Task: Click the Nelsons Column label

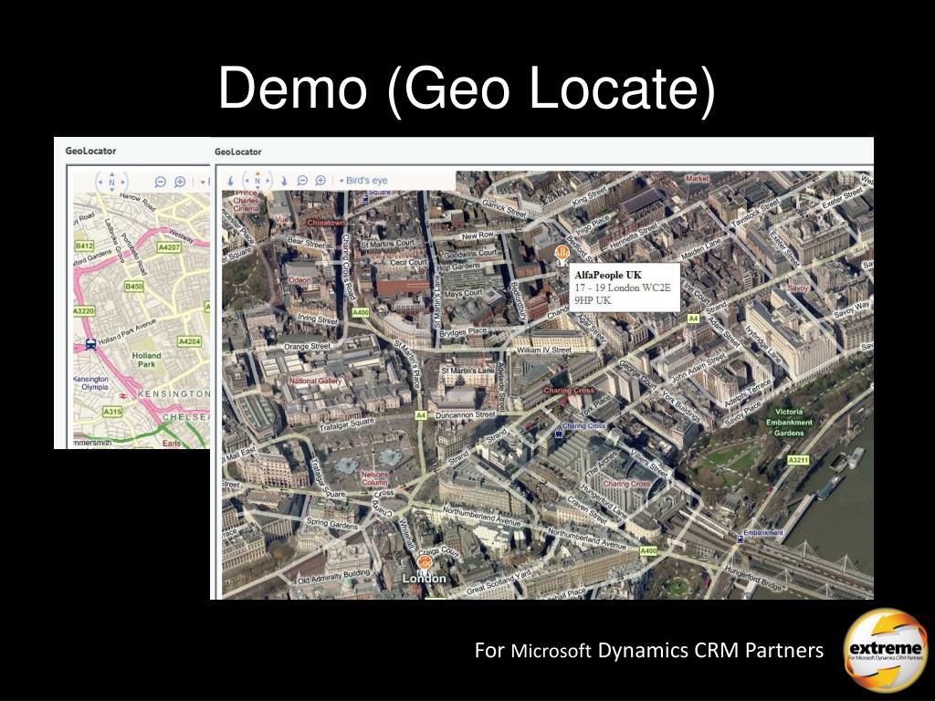Action: tap(374, 478)
